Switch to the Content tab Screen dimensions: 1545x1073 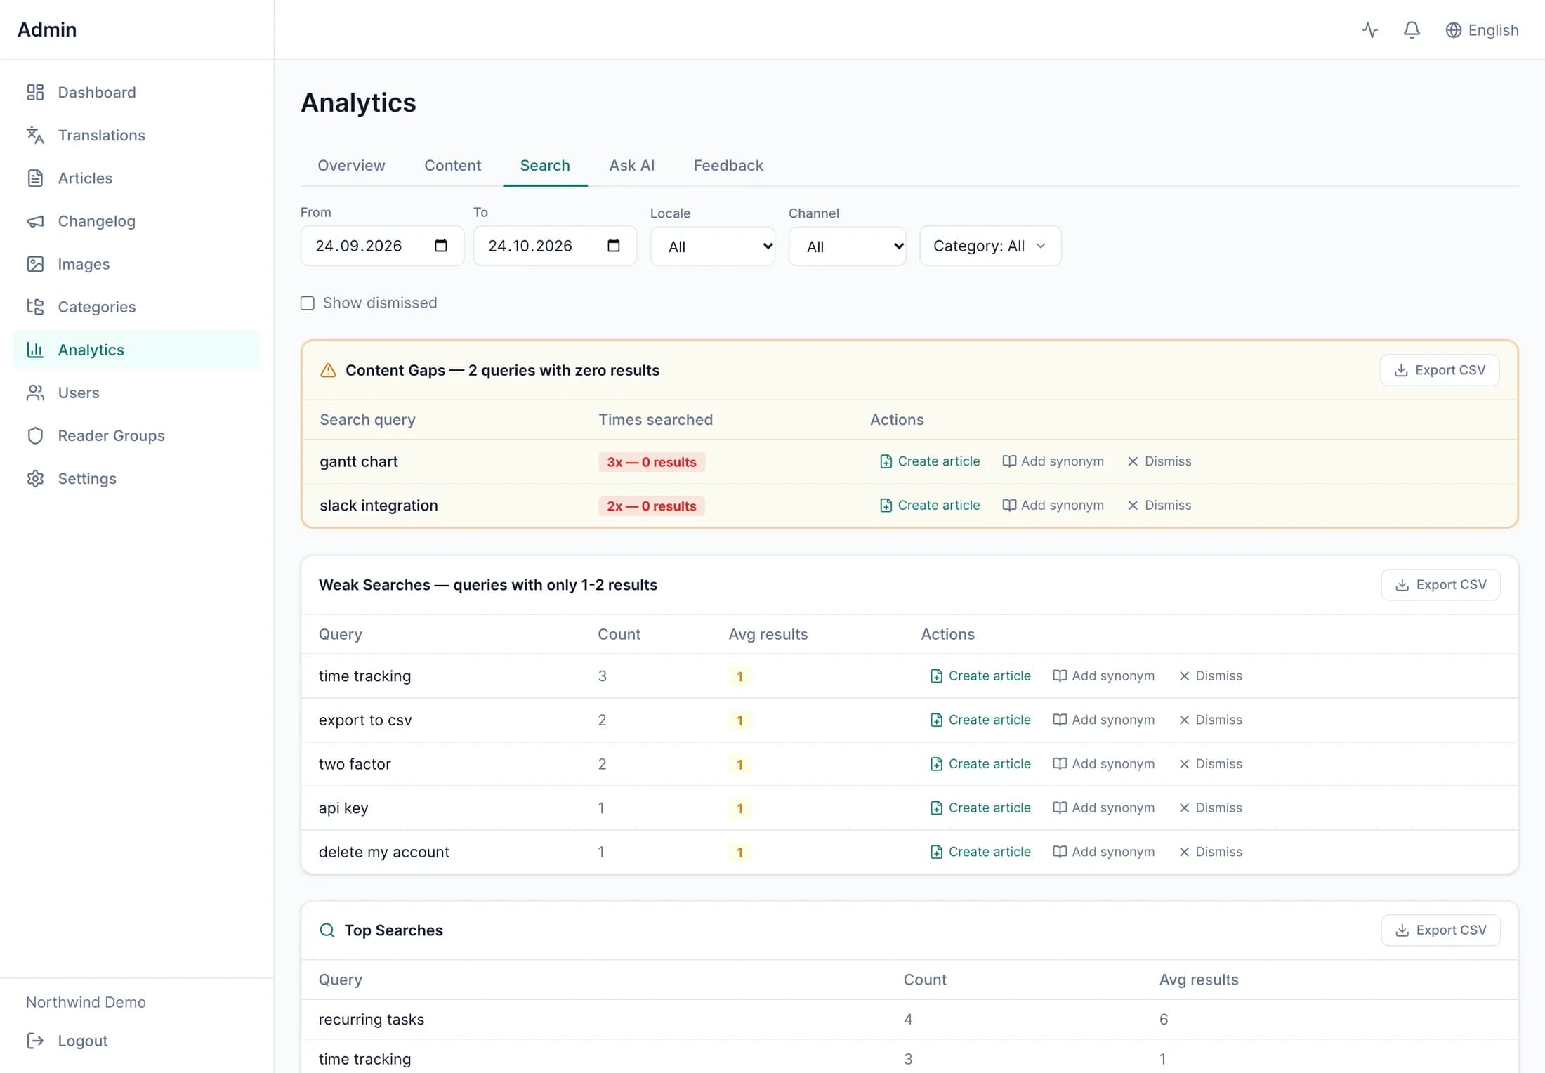(452, 165)
